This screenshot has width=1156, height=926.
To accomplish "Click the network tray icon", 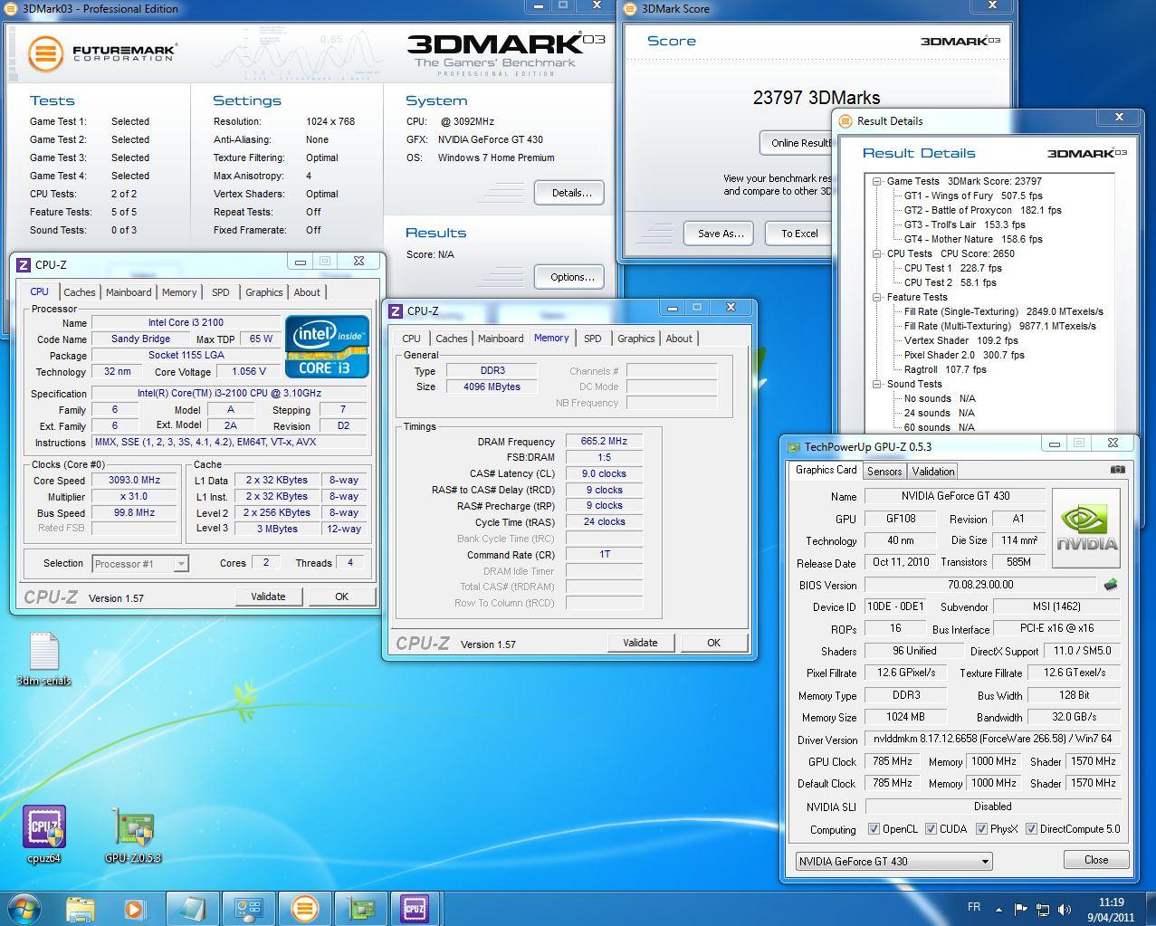I will [x=1043, y=909].
